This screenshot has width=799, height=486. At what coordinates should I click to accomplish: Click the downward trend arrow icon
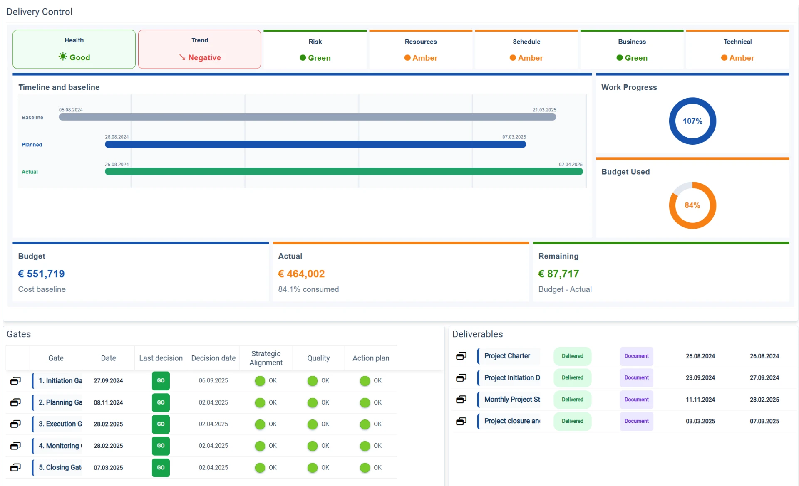(x=182, y=57)
